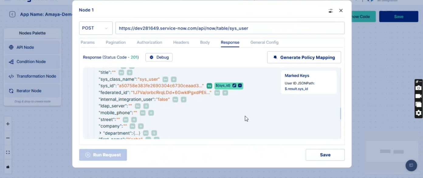Select the Response tab
Viewport: 423px width, 178px height.
pos(230,43)
